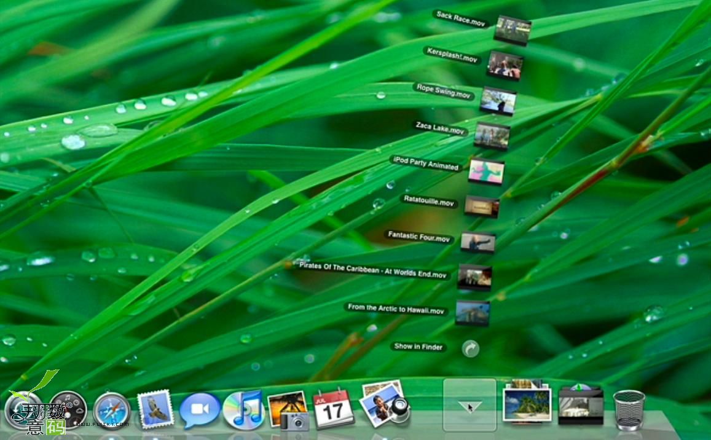The height and width of the screenshot is (440, 711).
Task: Click the Show in Finder label
Action: (418, 347)
